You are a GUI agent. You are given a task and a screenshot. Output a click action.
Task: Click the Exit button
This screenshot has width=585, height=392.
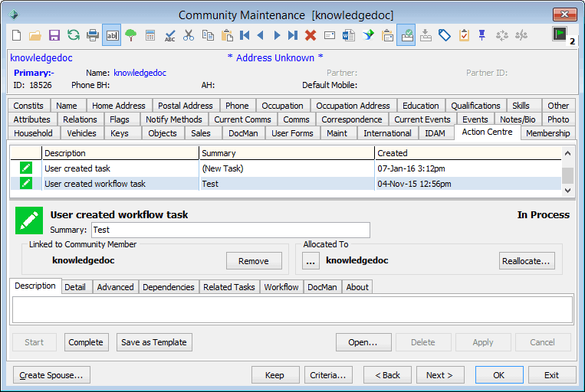pyautogui.click(x=552, y=375)
